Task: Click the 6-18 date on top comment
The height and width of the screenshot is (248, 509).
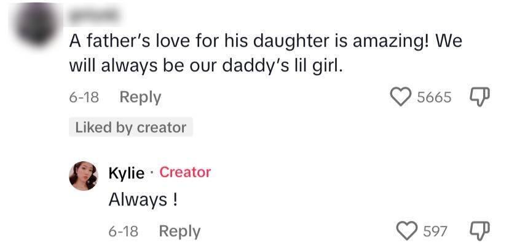Action: [x=84, y=97]
